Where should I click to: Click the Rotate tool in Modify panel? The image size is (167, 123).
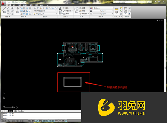[24, 8]
